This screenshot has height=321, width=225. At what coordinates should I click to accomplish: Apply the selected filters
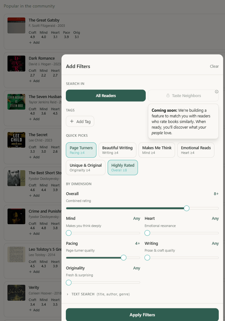[x=142, y=315]
